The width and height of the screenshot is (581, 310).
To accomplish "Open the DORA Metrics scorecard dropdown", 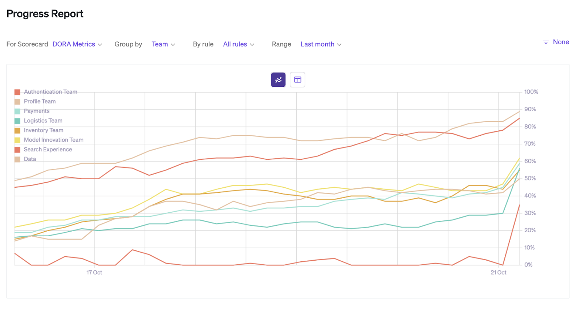I will tap(77, 44).
